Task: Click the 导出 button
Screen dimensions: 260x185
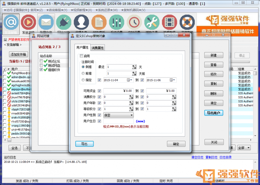Action: 84,144
